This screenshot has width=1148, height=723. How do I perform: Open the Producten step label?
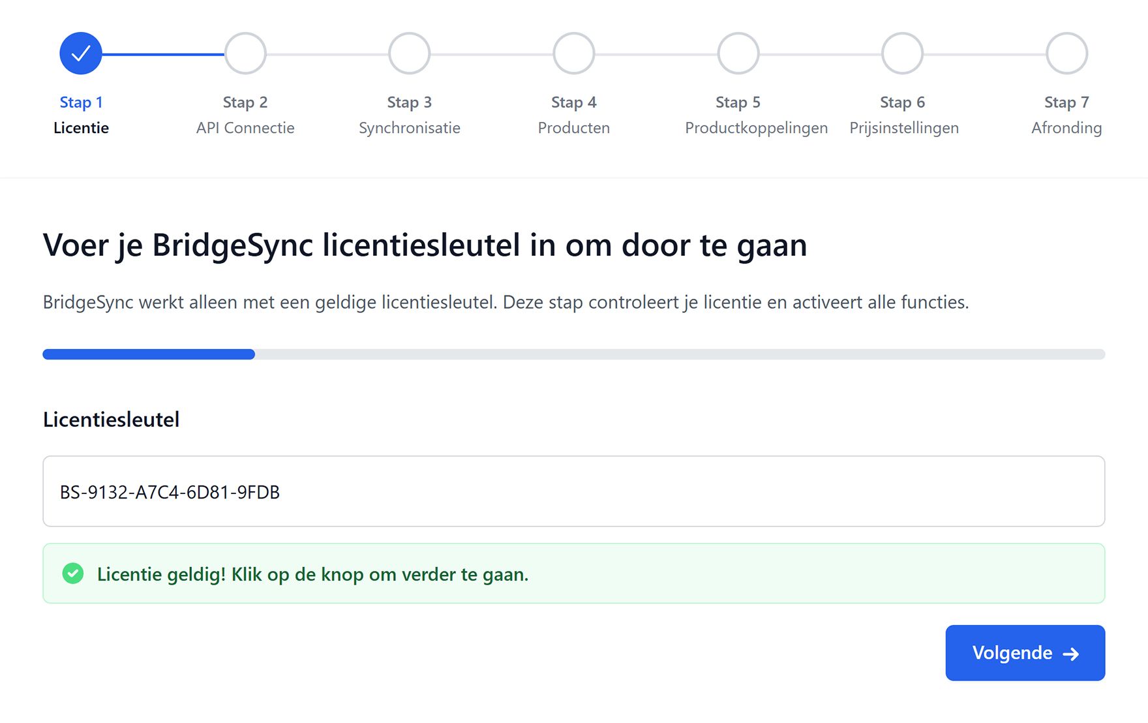[x=574, y=128]
